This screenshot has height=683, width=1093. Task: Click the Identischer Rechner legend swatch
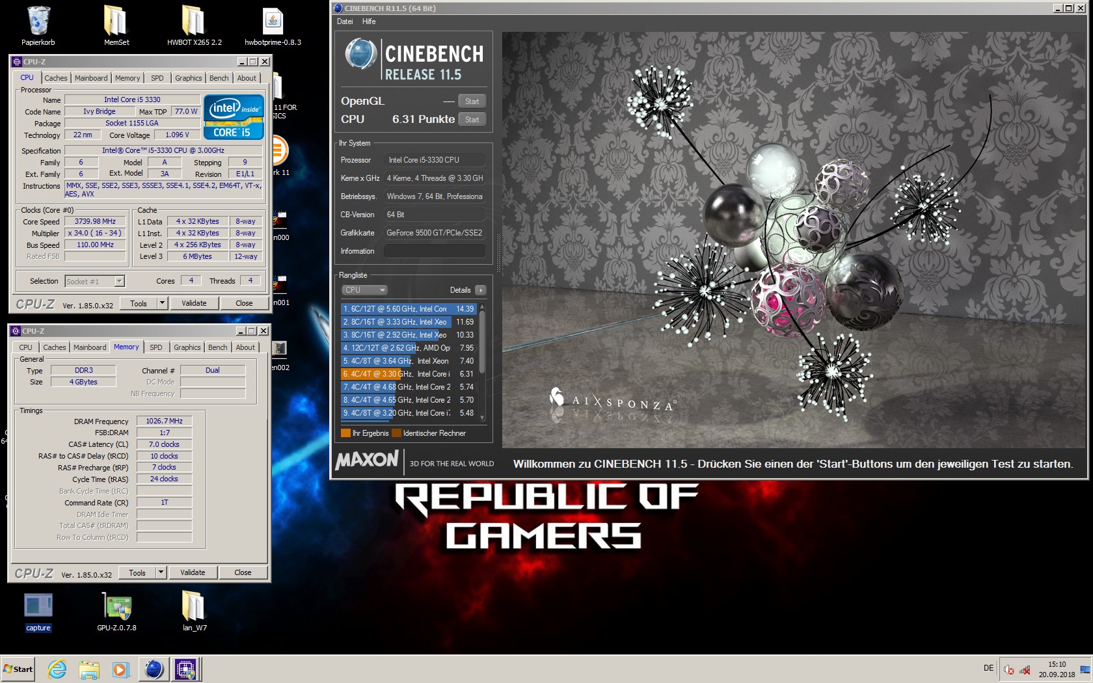(396, 433)
